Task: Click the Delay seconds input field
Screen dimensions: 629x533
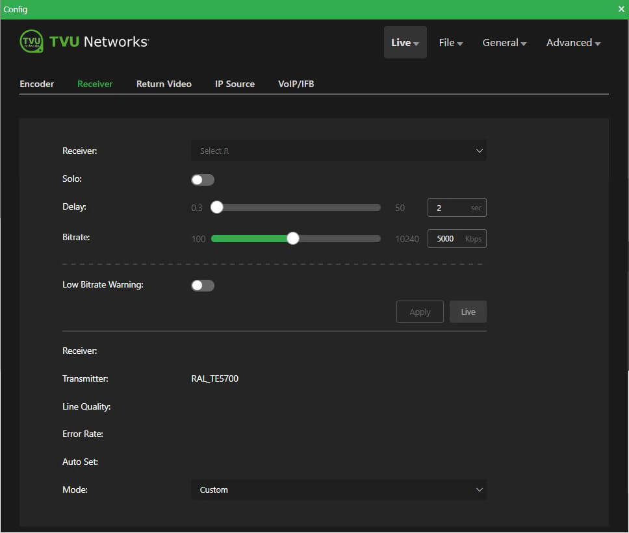Action: click(x=457, y=208)
